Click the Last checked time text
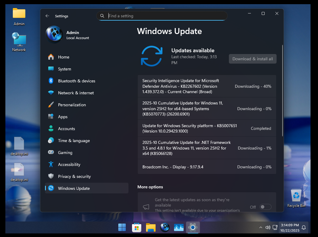 194,60
